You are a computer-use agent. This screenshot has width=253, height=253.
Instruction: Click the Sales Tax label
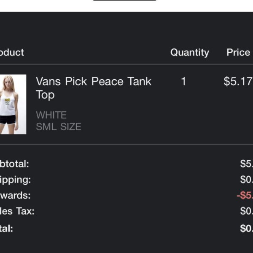pos(17,211)
